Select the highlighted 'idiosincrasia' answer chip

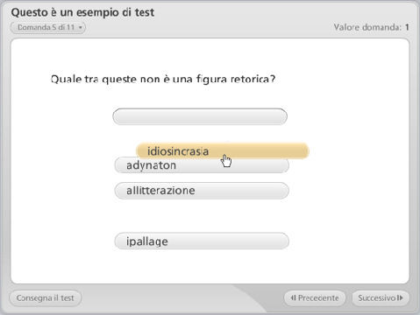click(223, 150)
